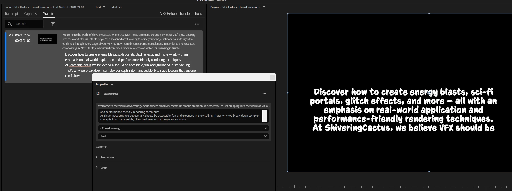The image size is (512, 191).
Task: Expand the Transform section
Action: [x=97, y=157]
